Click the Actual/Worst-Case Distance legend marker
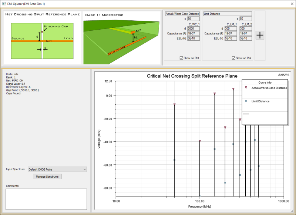This screenshot has width=296, height=215. pyautogui.click(x=246, y=88)
